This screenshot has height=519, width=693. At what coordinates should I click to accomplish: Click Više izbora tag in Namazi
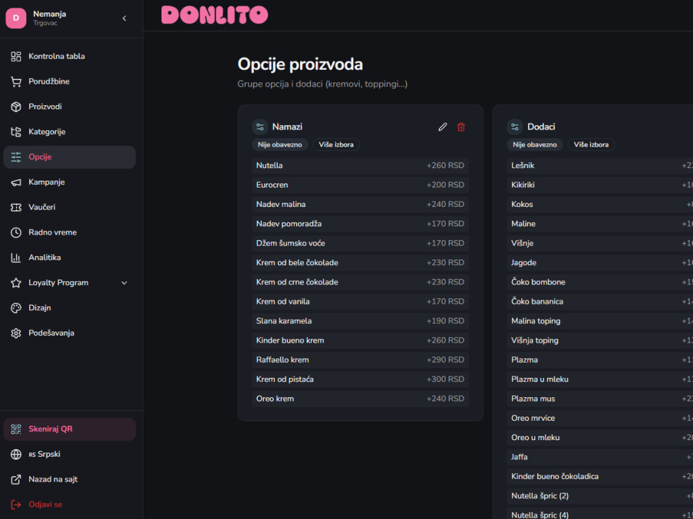tap(336, 145)
